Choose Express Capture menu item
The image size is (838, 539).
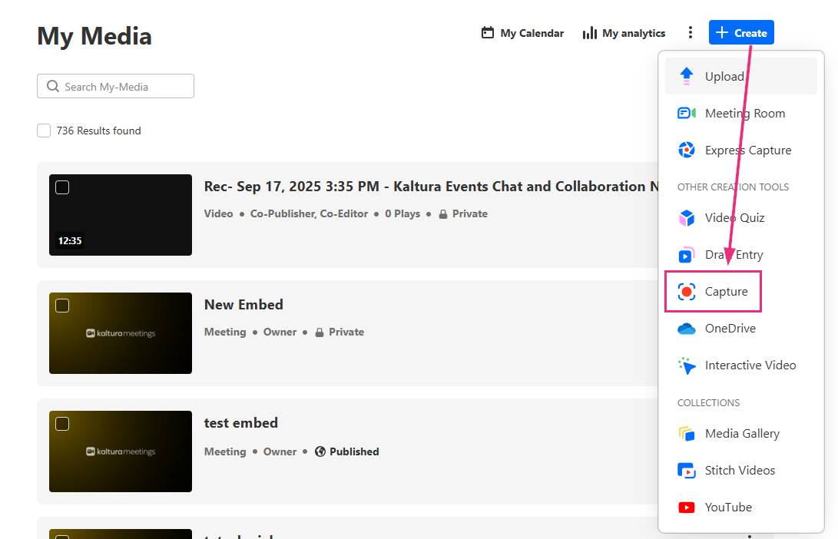(740, 150)
